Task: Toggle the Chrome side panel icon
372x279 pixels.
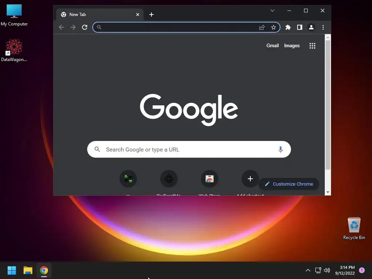Action: click(300, 27)
